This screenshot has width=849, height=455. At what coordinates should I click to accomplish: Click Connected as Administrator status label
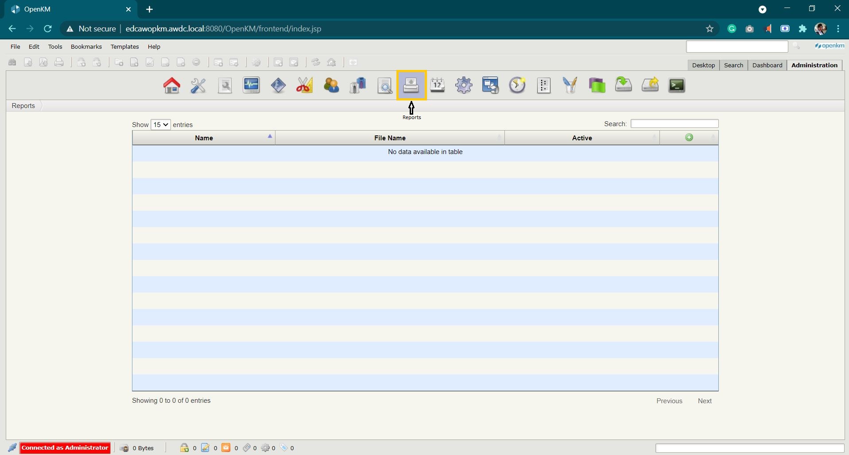tap(65, 448)
